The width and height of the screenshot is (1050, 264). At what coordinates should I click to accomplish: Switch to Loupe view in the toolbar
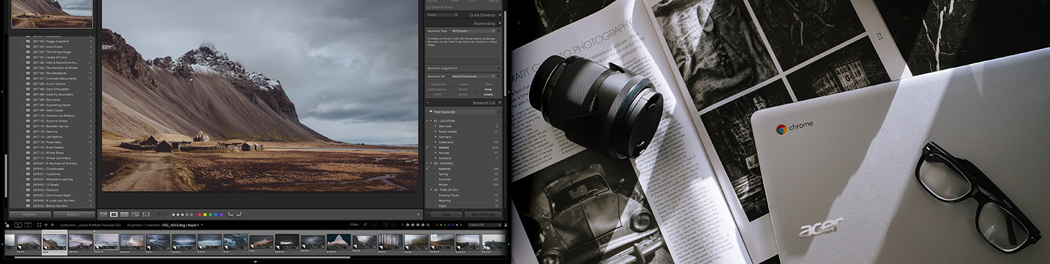tap(114, 214)
